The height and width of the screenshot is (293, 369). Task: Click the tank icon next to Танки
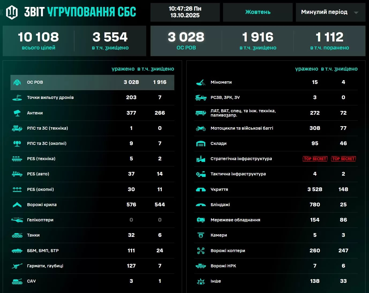click(x=17, y=235)
